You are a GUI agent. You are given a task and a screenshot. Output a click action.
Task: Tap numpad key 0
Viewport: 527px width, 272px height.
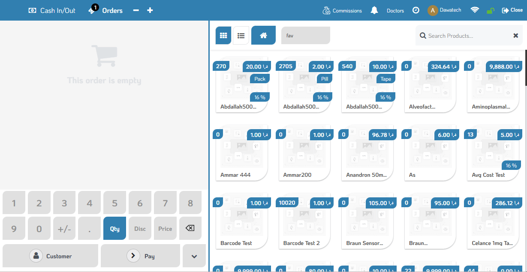pyautogui.click(x=39, y=228)
